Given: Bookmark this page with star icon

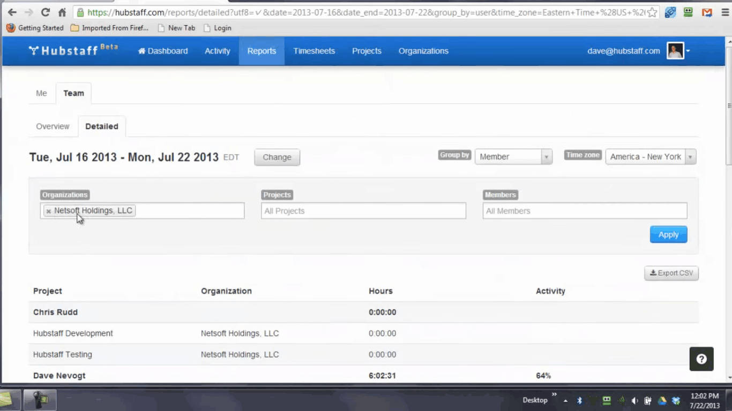Looking at the screenshot, I should (652, 12).
